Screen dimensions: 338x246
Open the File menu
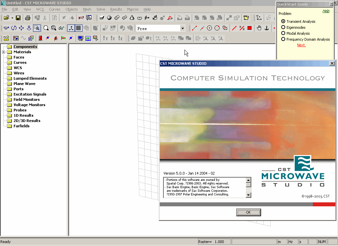[4, 9]
